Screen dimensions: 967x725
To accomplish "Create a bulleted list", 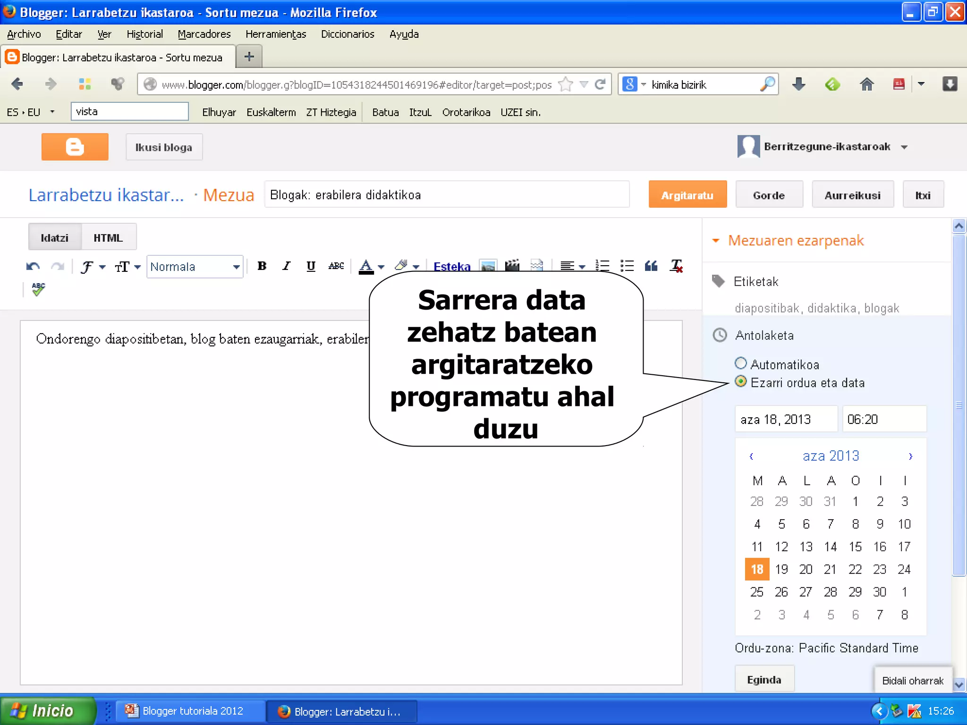I will pyautogui.click(x=627, y=266).
